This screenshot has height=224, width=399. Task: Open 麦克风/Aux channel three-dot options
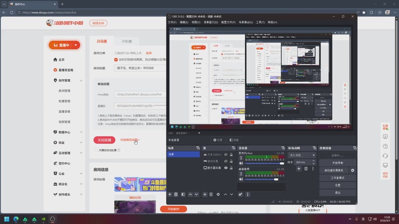[241, 158]
